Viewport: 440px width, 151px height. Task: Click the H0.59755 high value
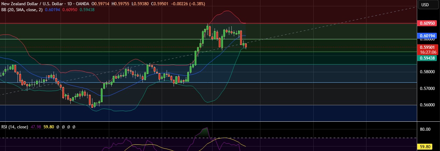click(x=120, y=3)
